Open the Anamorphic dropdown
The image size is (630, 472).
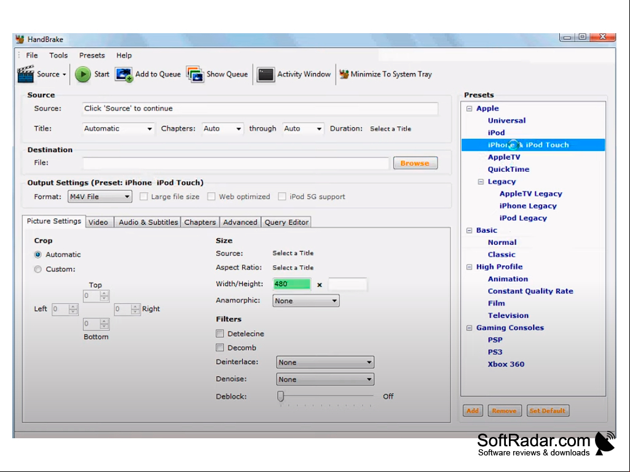[x=305, y=301]
